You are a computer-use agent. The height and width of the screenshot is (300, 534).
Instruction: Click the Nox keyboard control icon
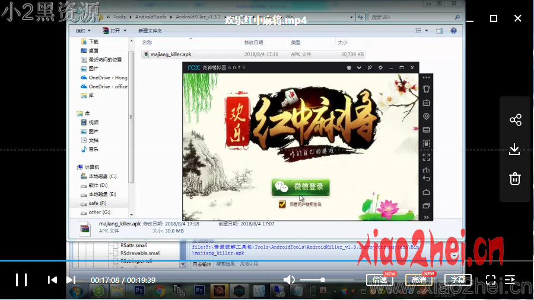(426, 102)
